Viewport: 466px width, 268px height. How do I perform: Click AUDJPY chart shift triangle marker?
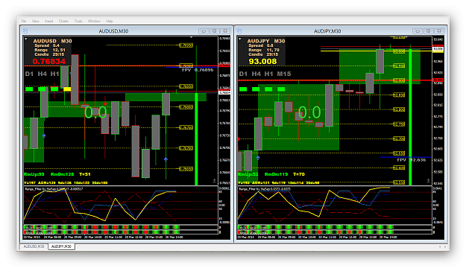point(406,37)
